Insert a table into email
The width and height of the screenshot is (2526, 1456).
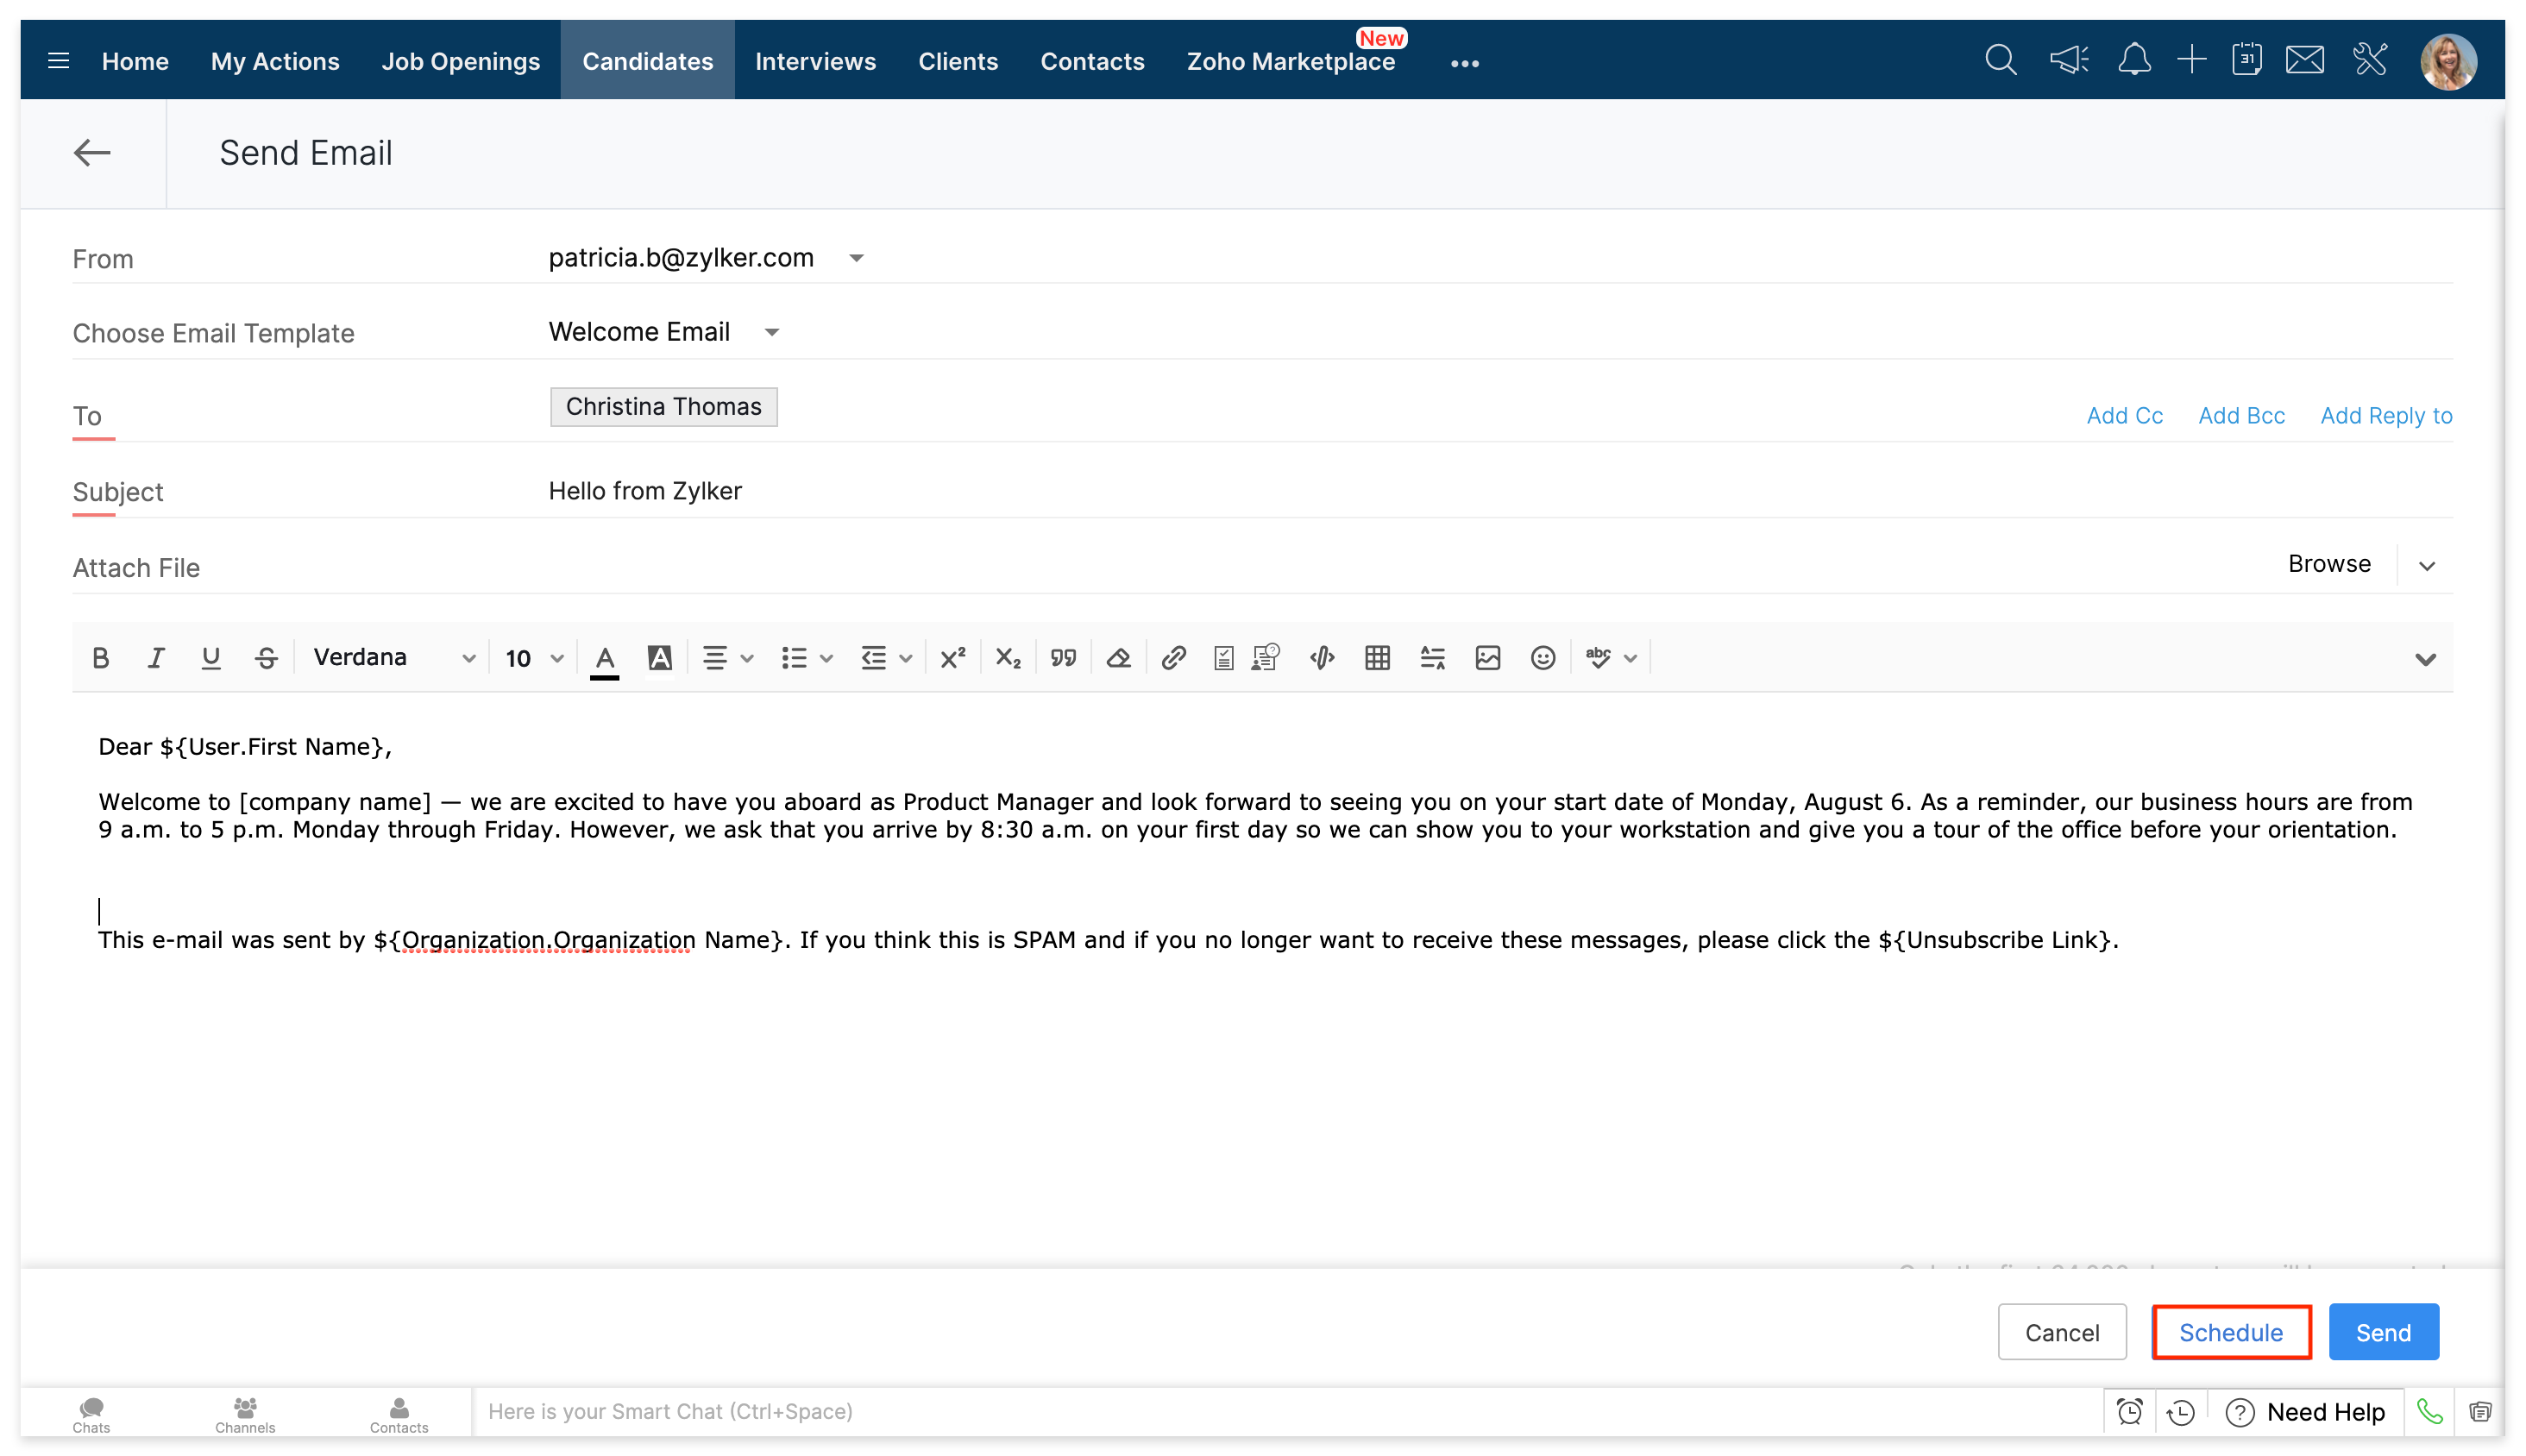[x=1377, y=658]
